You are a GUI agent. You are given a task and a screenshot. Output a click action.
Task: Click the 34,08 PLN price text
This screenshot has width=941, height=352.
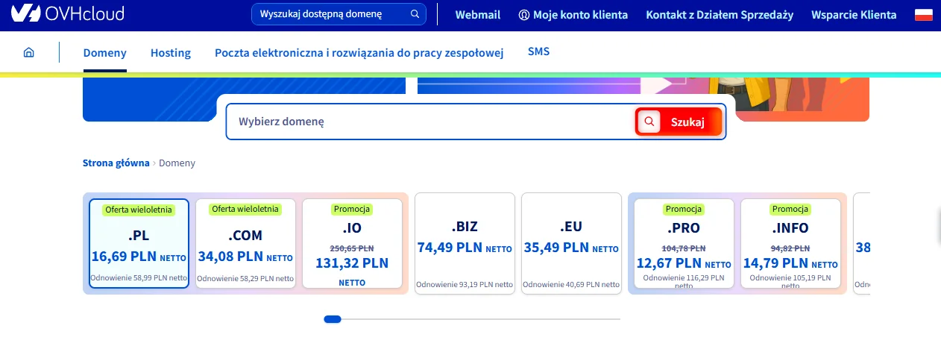point(230,257)
